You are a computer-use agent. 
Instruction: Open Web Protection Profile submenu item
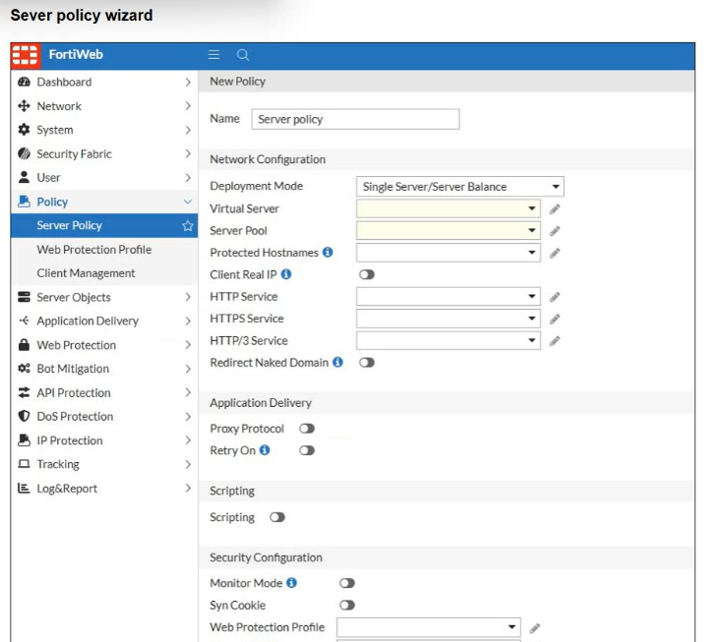tap(94, 250)
